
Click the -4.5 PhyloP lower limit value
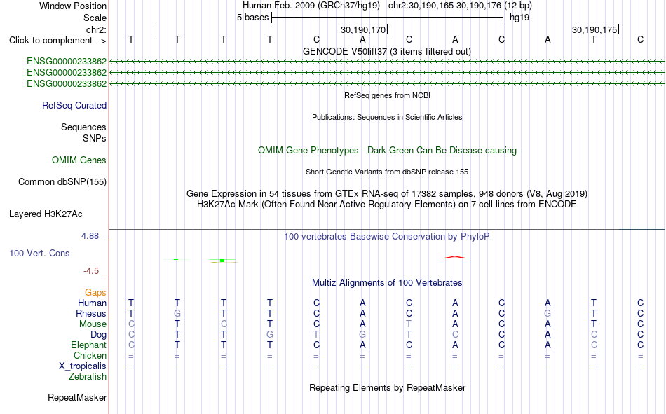[x=91, y=271]
